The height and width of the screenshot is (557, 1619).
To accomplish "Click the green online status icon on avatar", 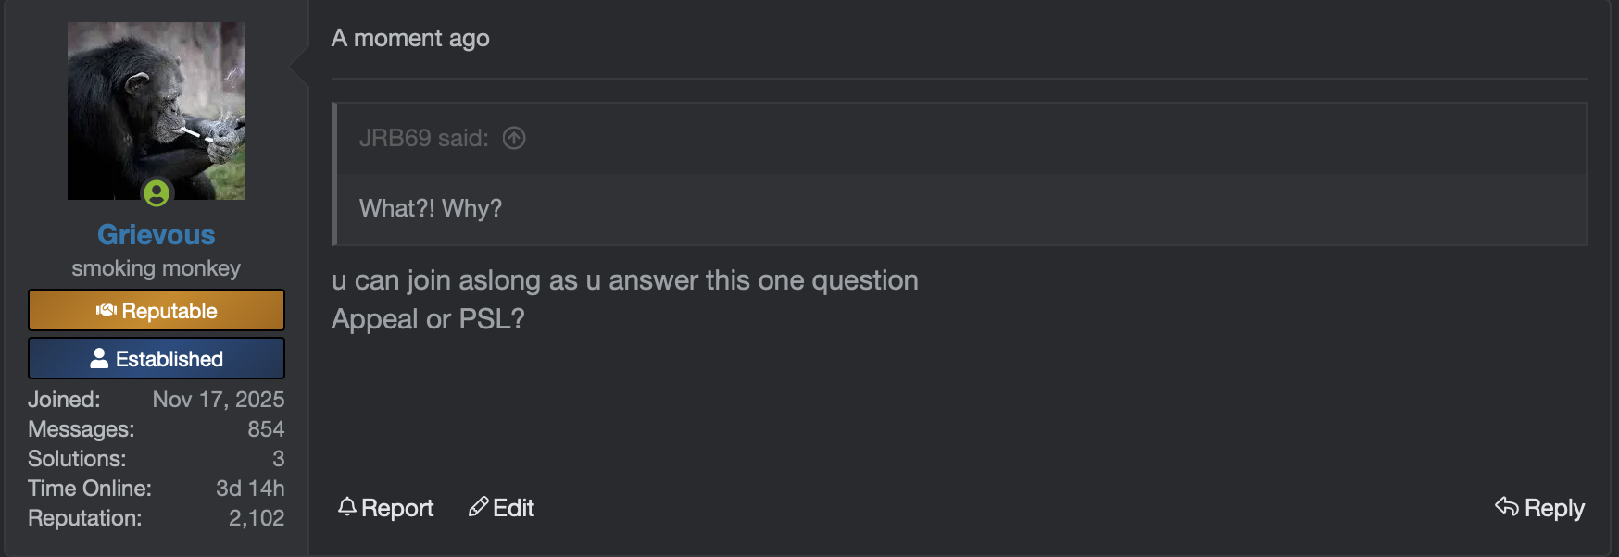I will (x=157, y=193).
